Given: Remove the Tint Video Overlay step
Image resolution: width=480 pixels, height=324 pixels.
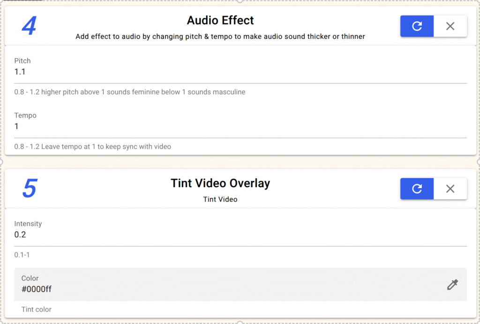Looking at the screenshot, I should (450, 189).
